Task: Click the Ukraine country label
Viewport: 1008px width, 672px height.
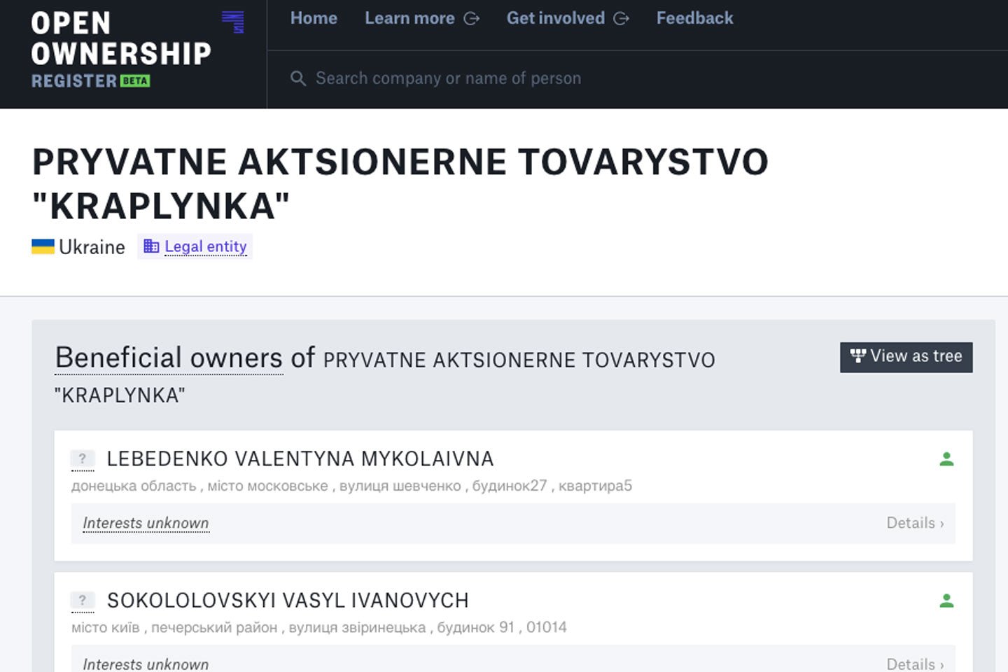Action: (92, 247)
